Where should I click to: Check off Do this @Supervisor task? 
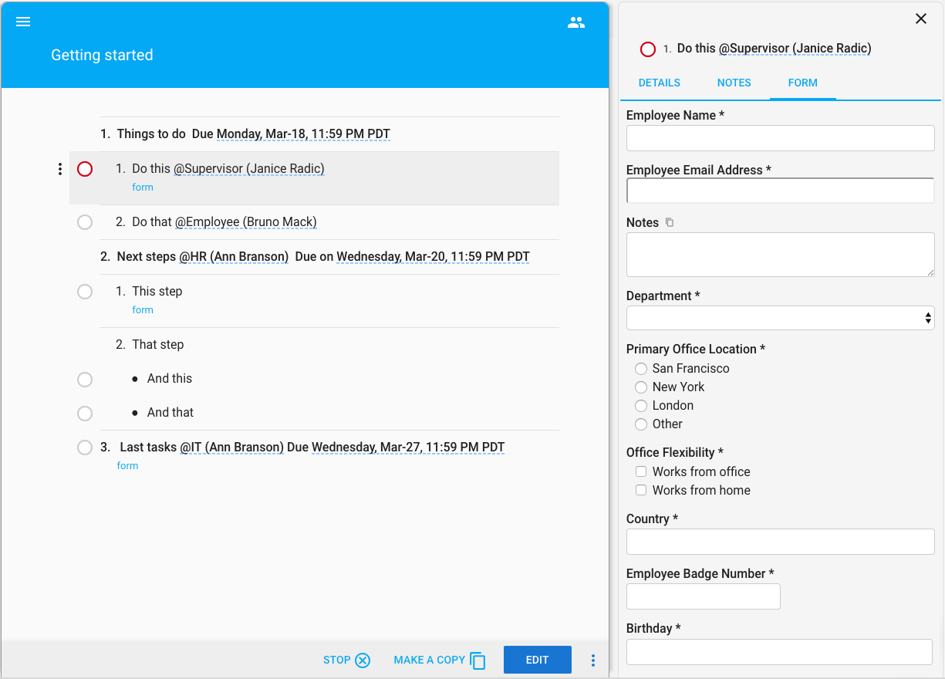click(x=85, y=169)
